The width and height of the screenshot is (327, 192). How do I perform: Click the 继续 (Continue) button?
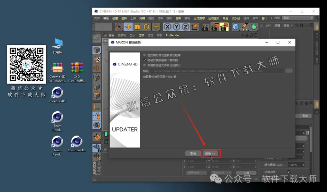(x=210, y=153)
